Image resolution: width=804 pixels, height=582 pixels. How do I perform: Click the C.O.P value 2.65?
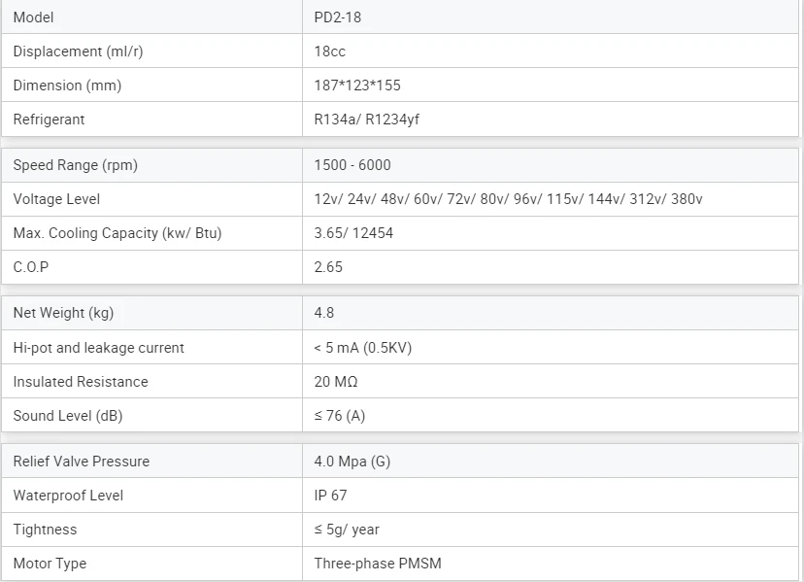coord(328,267)
